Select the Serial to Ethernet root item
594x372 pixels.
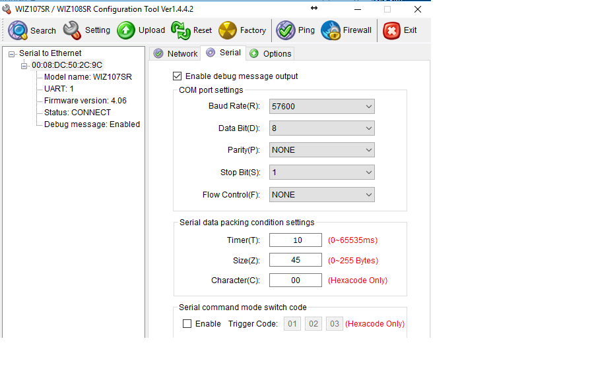pyautogui.click(x=50, y=53)
